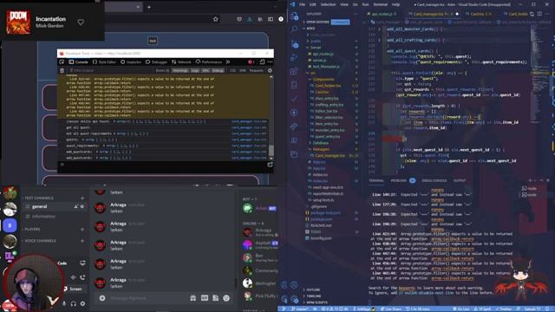Open the VS Code Terminal menu
The height and width of the screenshot is (312, 555).
[381, 4]
